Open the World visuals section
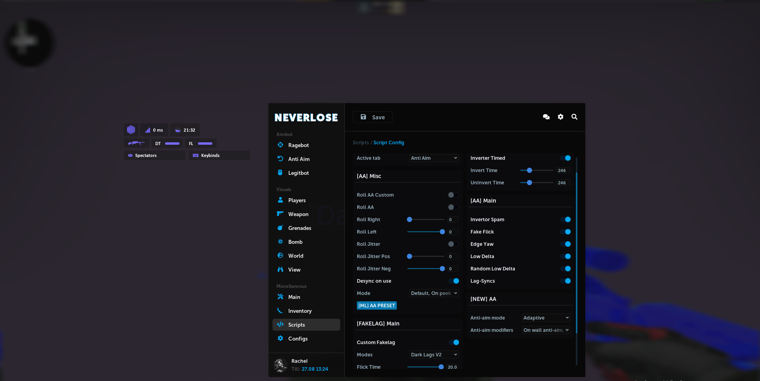 306,256
